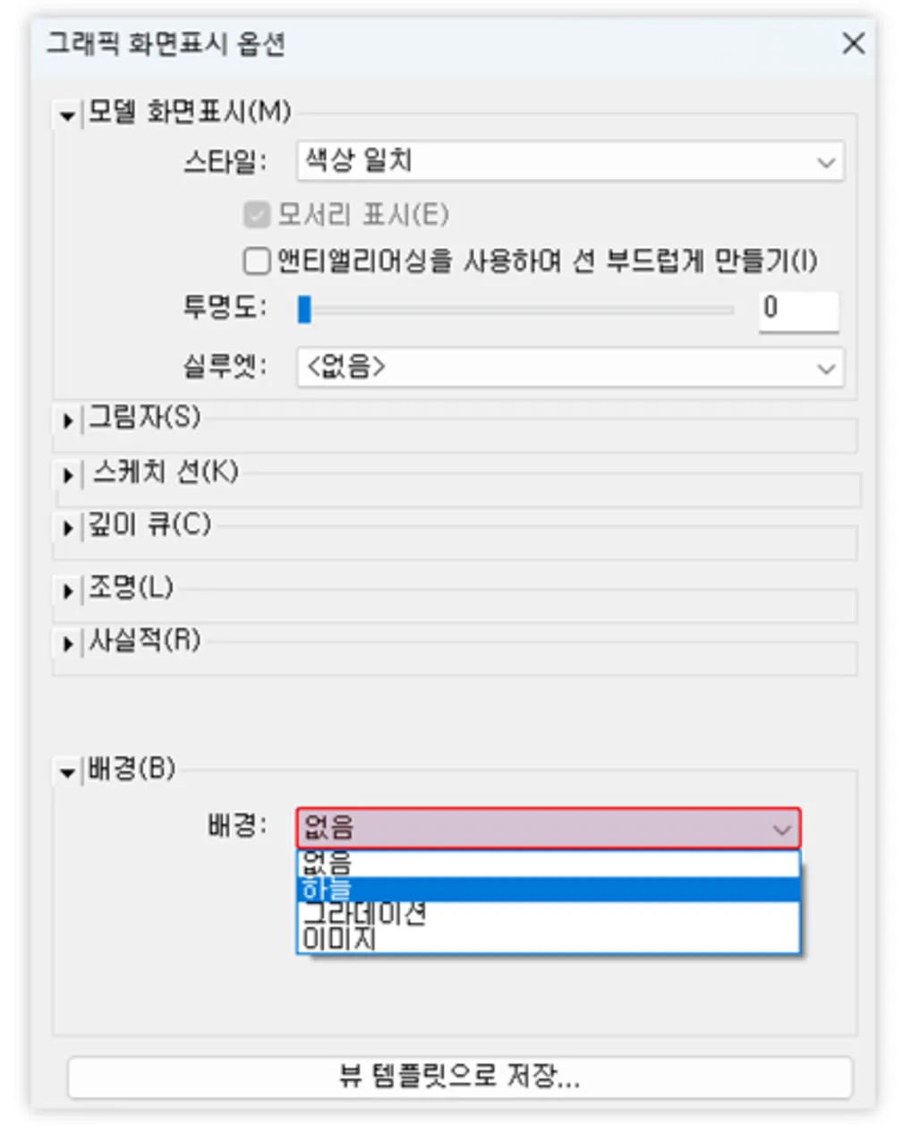Select 그라데이션 background option
The height and width of the screenshot is (1126, 903).
(548, 914)
